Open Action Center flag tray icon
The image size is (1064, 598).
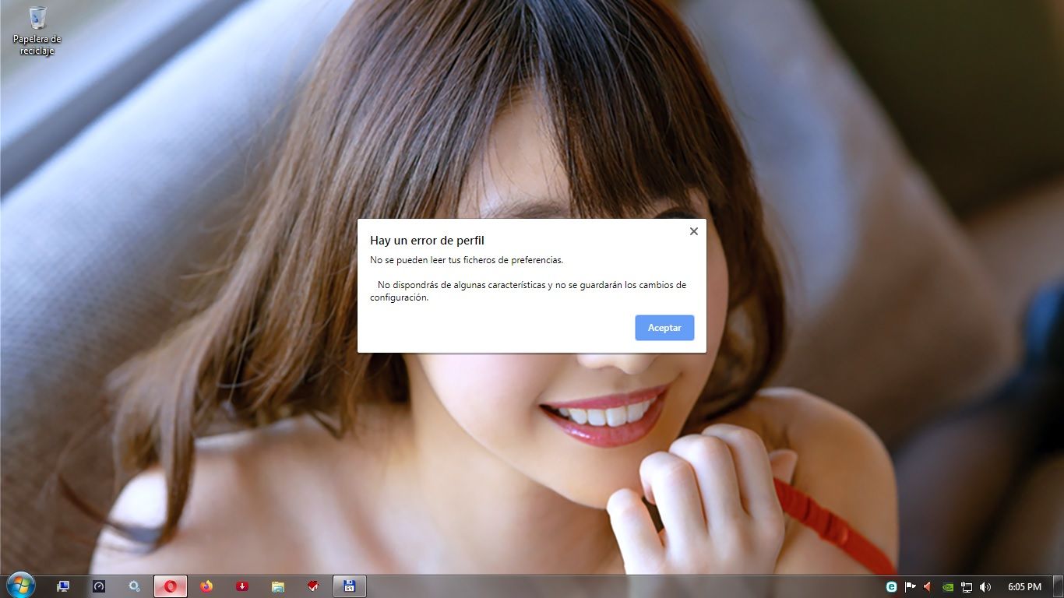pyautogui.click(x=910, y=587)
